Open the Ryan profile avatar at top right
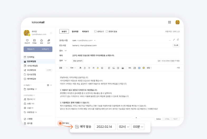207x139 pixels. 177,22
